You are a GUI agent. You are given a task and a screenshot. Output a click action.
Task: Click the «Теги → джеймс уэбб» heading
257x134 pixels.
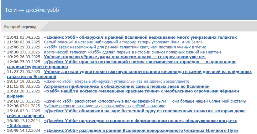[x=32, y=10]
